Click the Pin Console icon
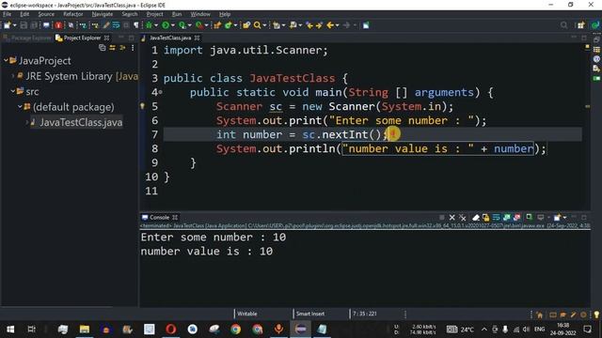 529,218
